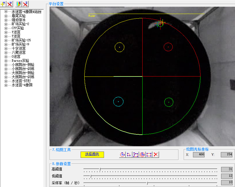The height and width of the screenshot is (187, 235).
Task: Click the pencil Z edit-zone icon
Action: (x=19, y=4)
